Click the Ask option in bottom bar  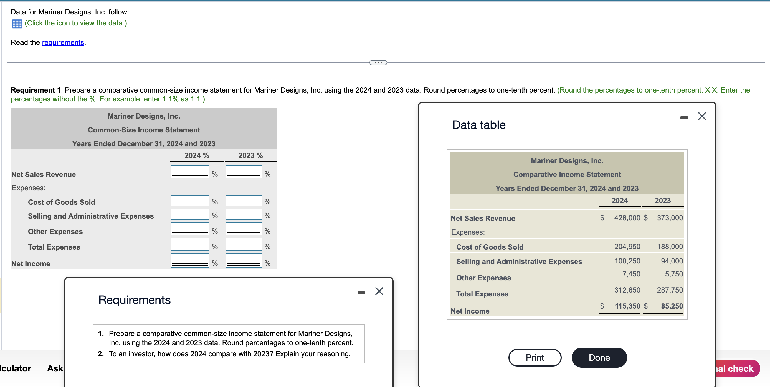55,368
